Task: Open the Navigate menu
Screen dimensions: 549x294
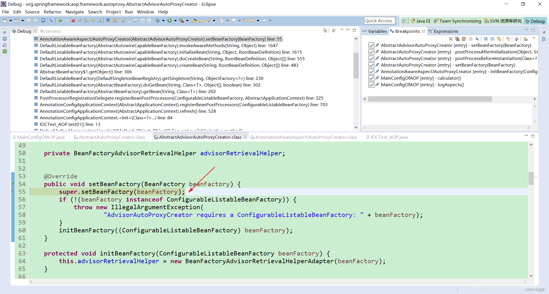Action: coord(75,12)
